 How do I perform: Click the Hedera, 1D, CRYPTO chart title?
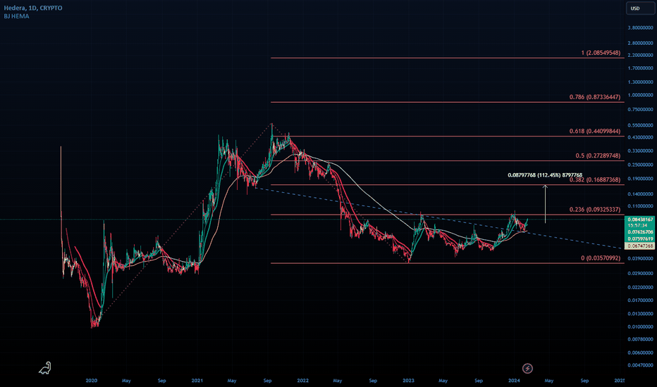pos(33,8)
